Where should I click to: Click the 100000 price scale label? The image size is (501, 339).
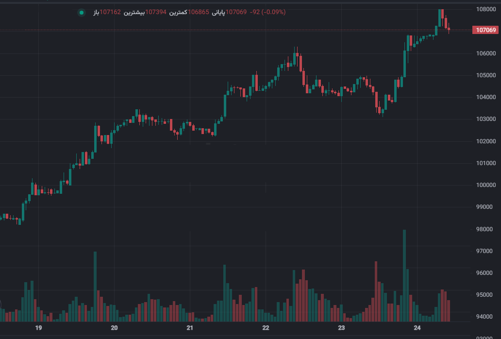click(485, 185)
